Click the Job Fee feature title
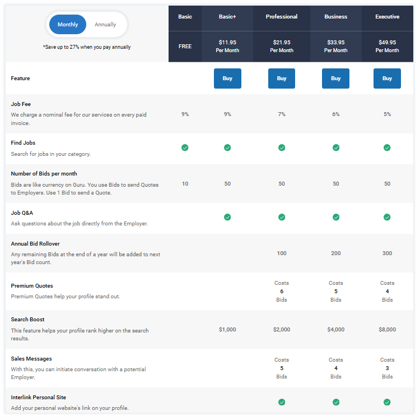420x420 pixels. (21, 104)
